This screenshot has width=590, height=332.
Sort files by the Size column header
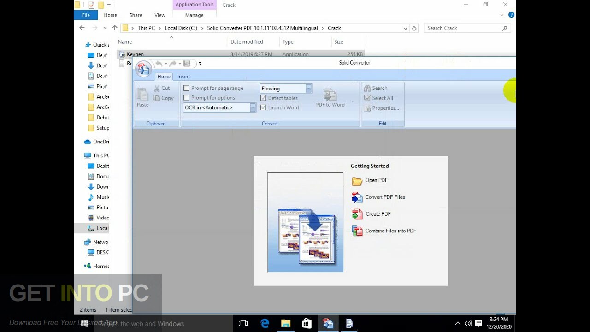(339, 42)
